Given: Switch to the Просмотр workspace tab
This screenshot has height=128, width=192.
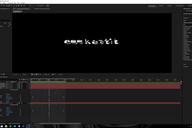Looking at the screenshot, I should (161, 6).
